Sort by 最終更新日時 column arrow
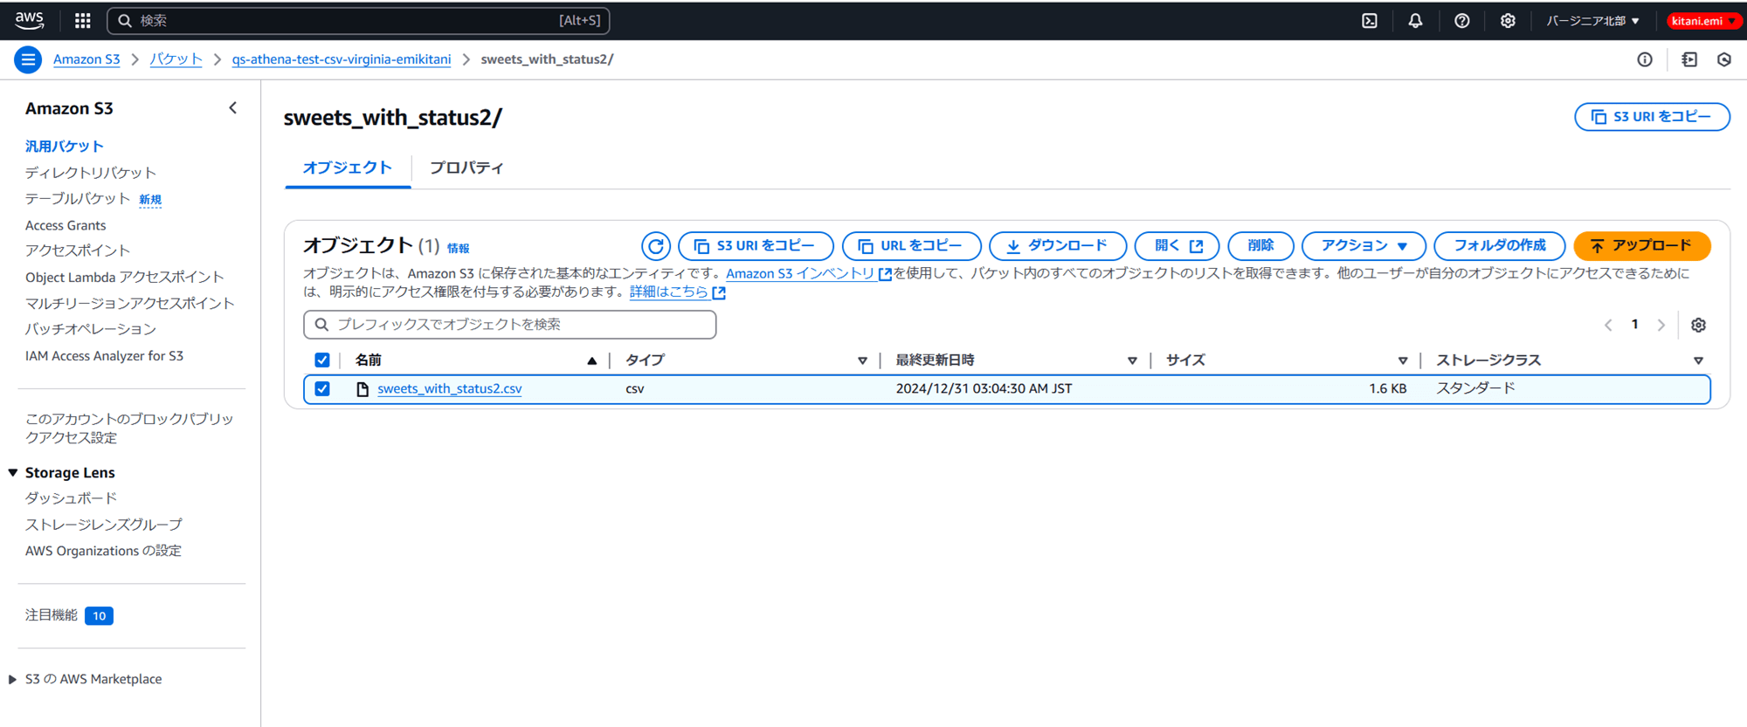This screenshot has height=727, width=1747. click(x=1132, y=360)
